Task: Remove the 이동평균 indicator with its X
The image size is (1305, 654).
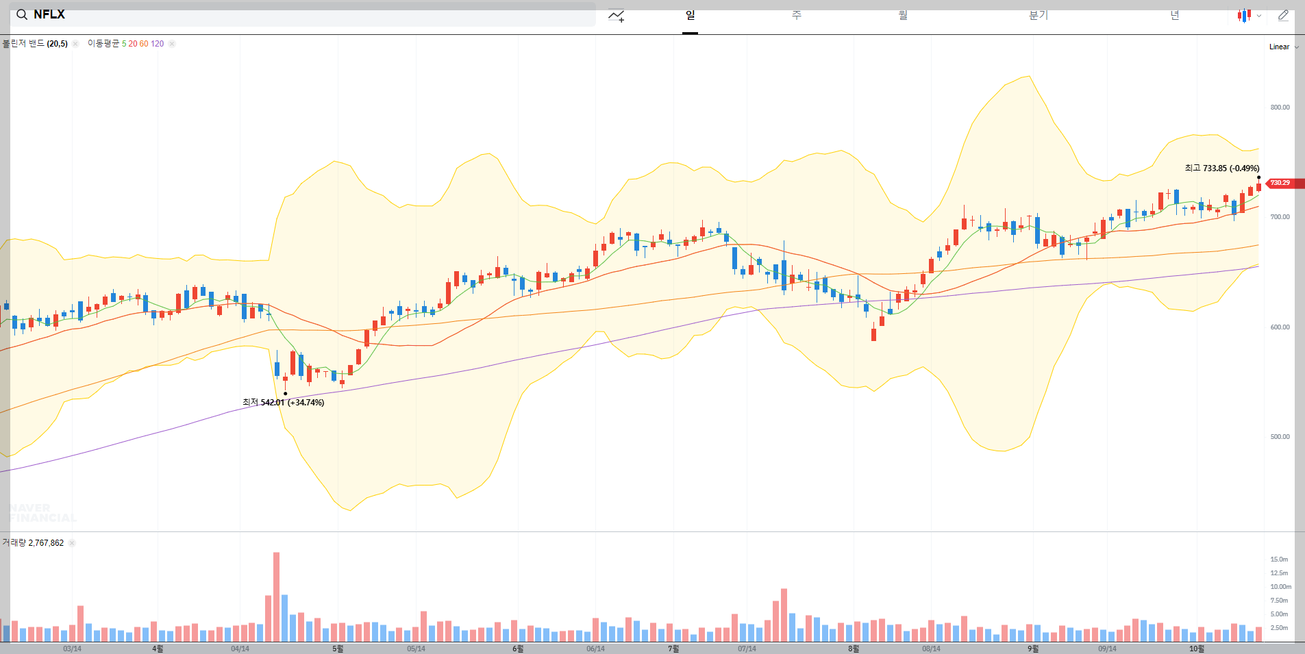Action: 172,44
